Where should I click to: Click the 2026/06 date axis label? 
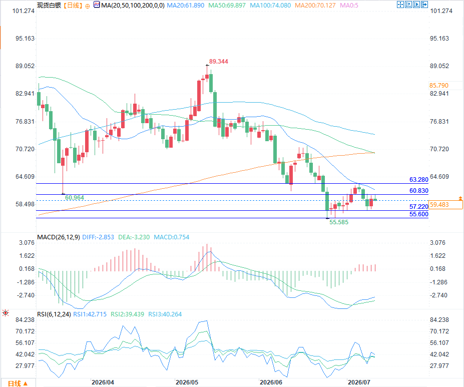tap(271, 382)
